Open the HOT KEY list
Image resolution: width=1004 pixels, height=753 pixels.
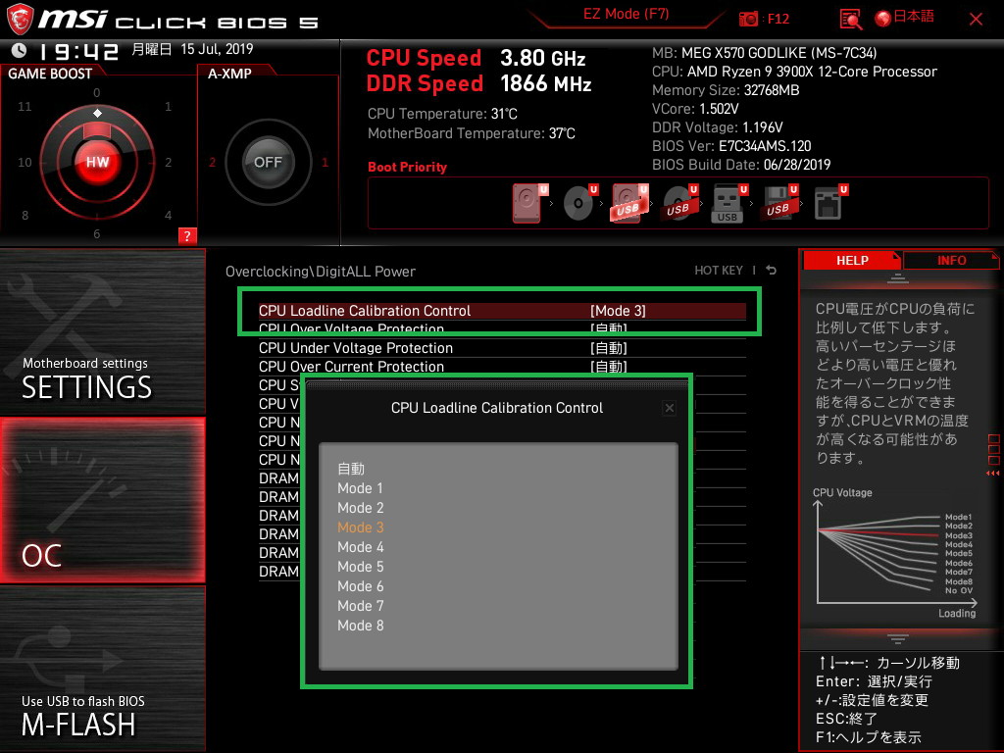[x=719, y=271]
